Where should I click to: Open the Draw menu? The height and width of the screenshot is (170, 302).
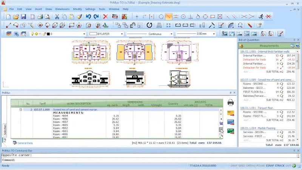point(49,9)
